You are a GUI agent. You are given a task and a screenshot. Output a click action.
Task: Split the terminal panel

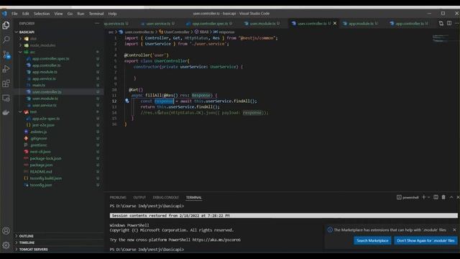coord(436,197)
